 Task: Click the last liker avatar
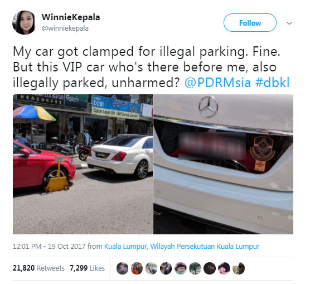(x=239, y=268)
